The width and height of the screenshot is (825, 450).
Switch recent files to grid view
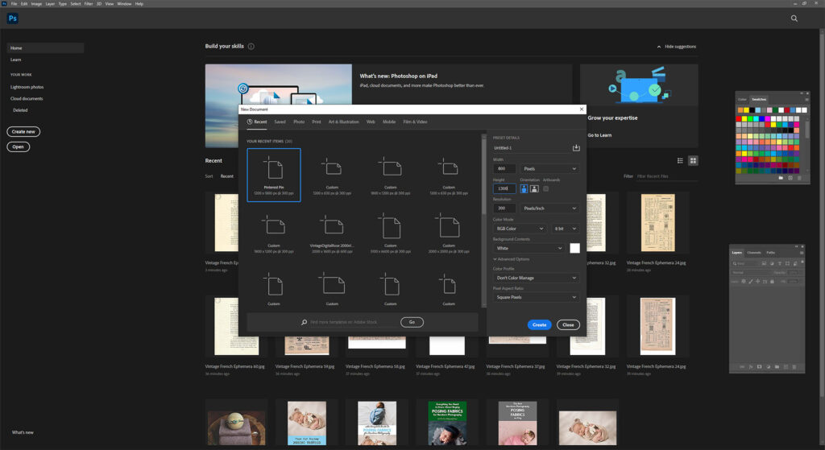click(693, 161)
